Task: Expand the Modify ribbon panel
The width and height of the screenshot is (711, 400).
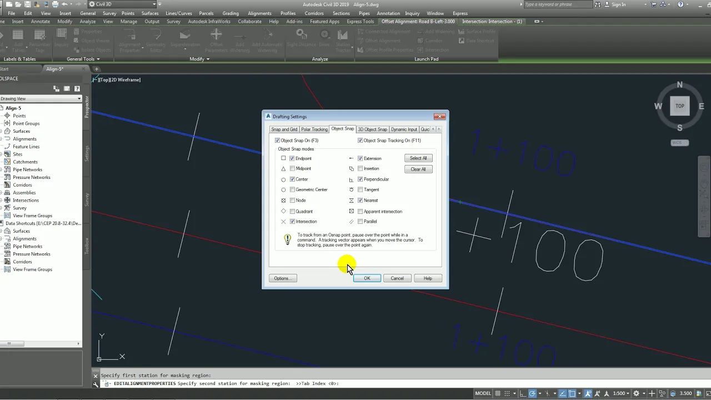Action: coord(199,59)
